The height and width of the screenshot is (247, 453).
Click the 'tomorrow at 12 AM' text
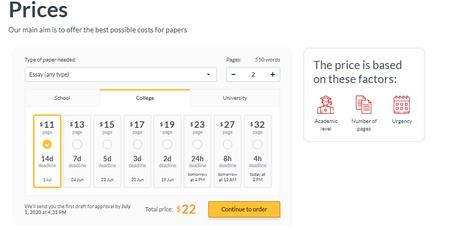227,177
